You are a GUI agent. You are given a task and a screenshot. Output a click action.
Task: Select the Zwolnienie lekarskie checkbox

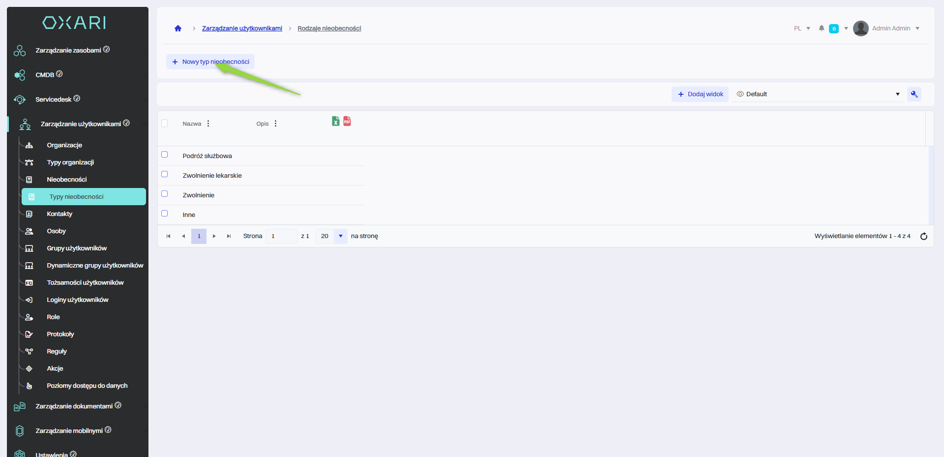(165, 174)
